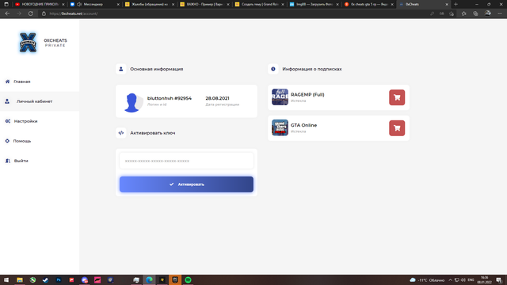Click the GTA Online product thumbnail
Viewport: 507px width, 285px height.
click(x=280, y=127)
